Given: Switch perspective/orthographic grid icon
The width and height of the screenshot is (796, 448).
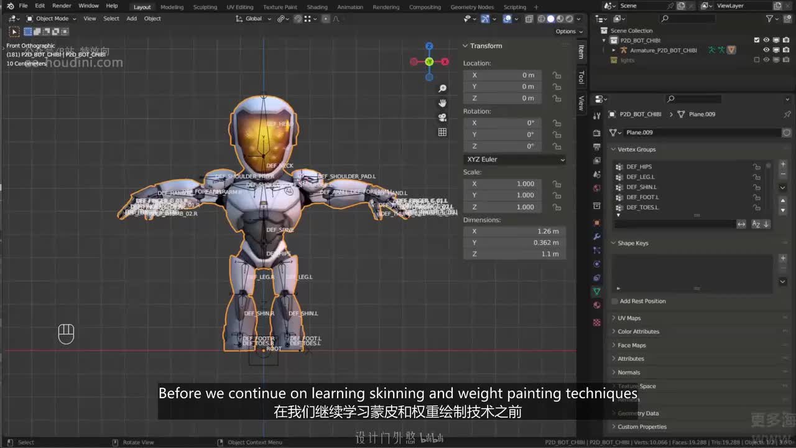Looking at the screenshot, I should click(x=443, y=132).
